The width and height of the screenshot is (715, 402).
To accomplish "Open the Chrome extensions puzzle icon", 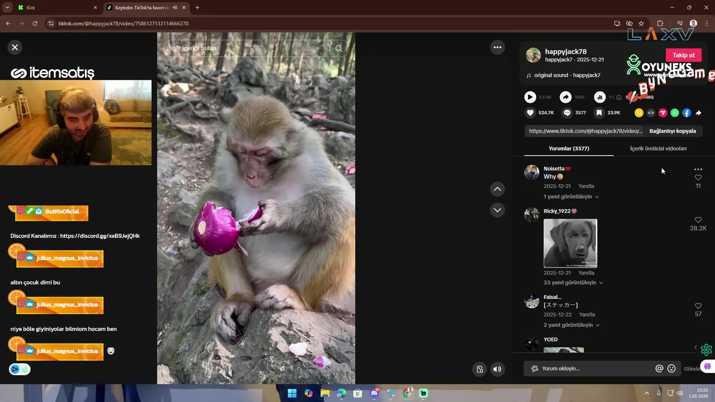I will pyautogui.click(x=660, y=23).
